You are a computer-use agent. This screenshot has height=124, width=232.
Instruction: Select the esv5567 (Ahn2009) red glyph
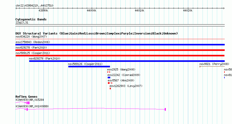[110, 83]
